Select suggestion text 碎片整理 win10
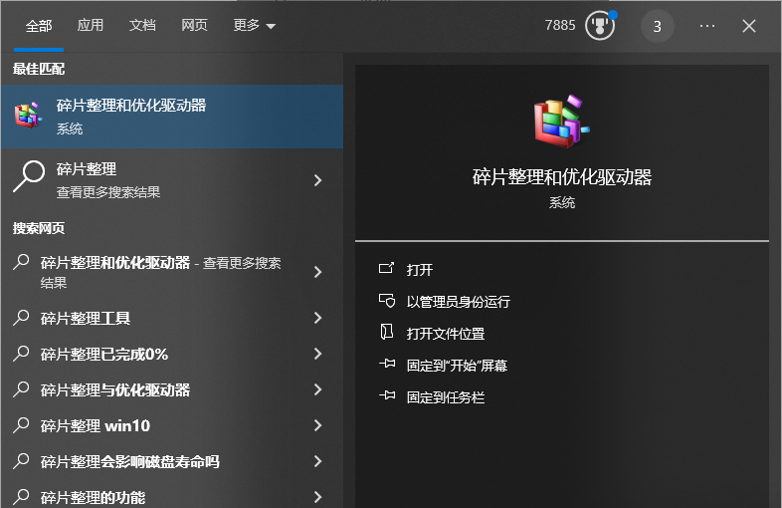782x508 pixels. click(x=96, y=426)
